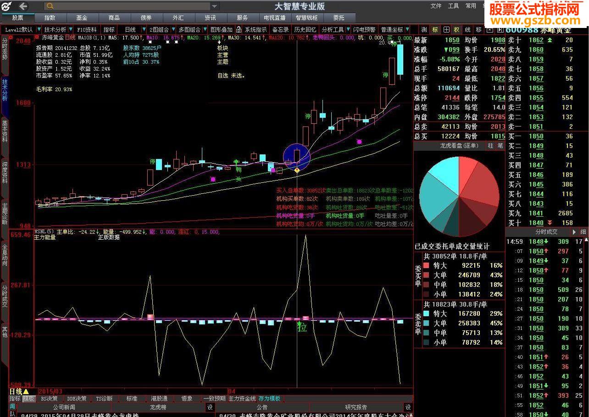
Task: Open the 龙虎榜 news tab
Action: tap(158, 407)
